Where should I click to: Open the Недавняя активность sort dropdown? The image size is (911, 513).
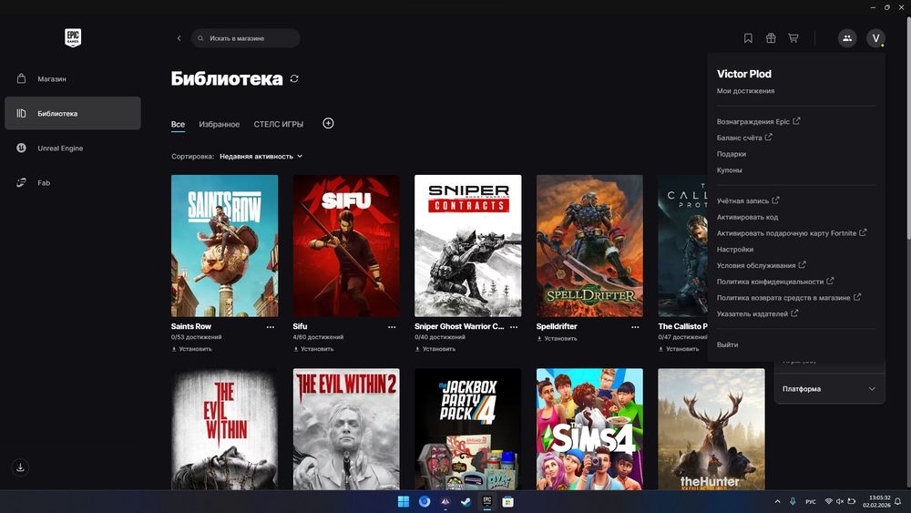point(261,157)
